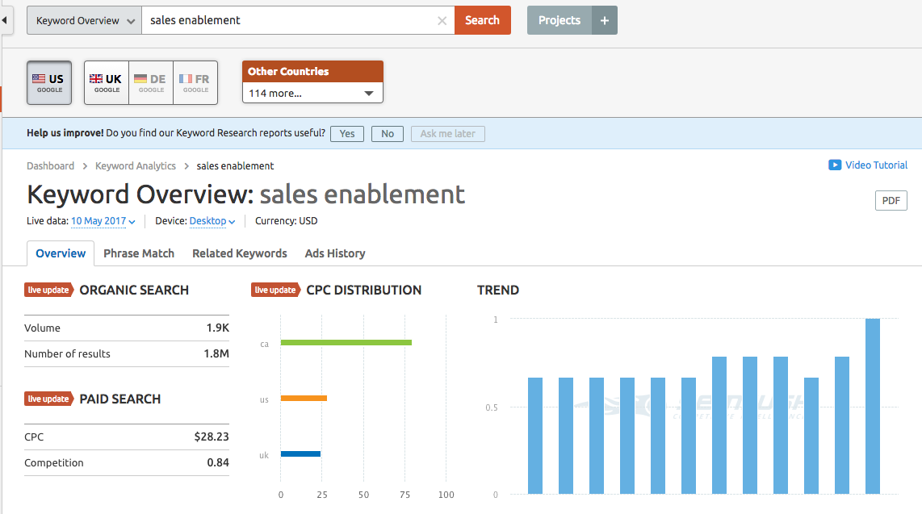Screen dimensions: 922x514
Task: Select the US Google database
Action: [x=49, y=83]
